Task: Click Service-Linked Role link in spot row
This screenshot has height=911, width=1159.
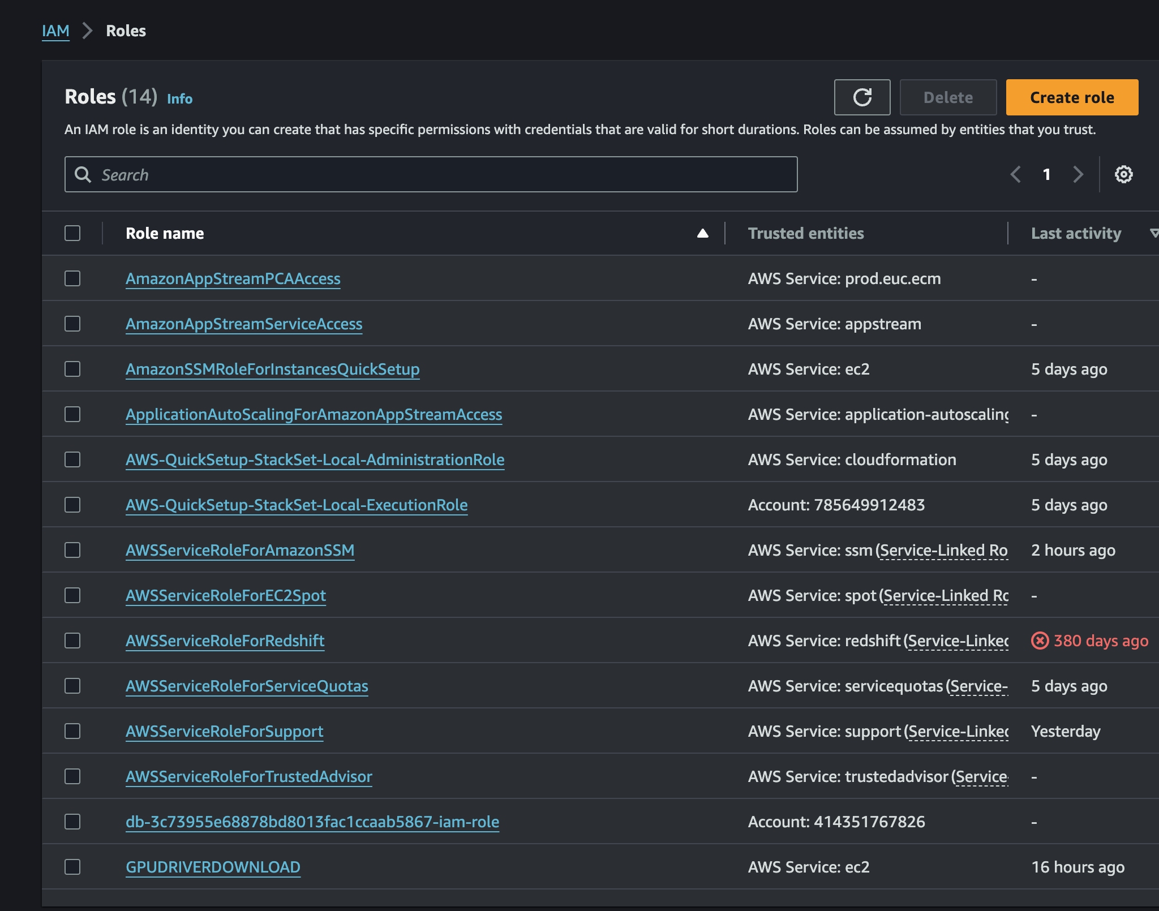Action: point(946,595)
